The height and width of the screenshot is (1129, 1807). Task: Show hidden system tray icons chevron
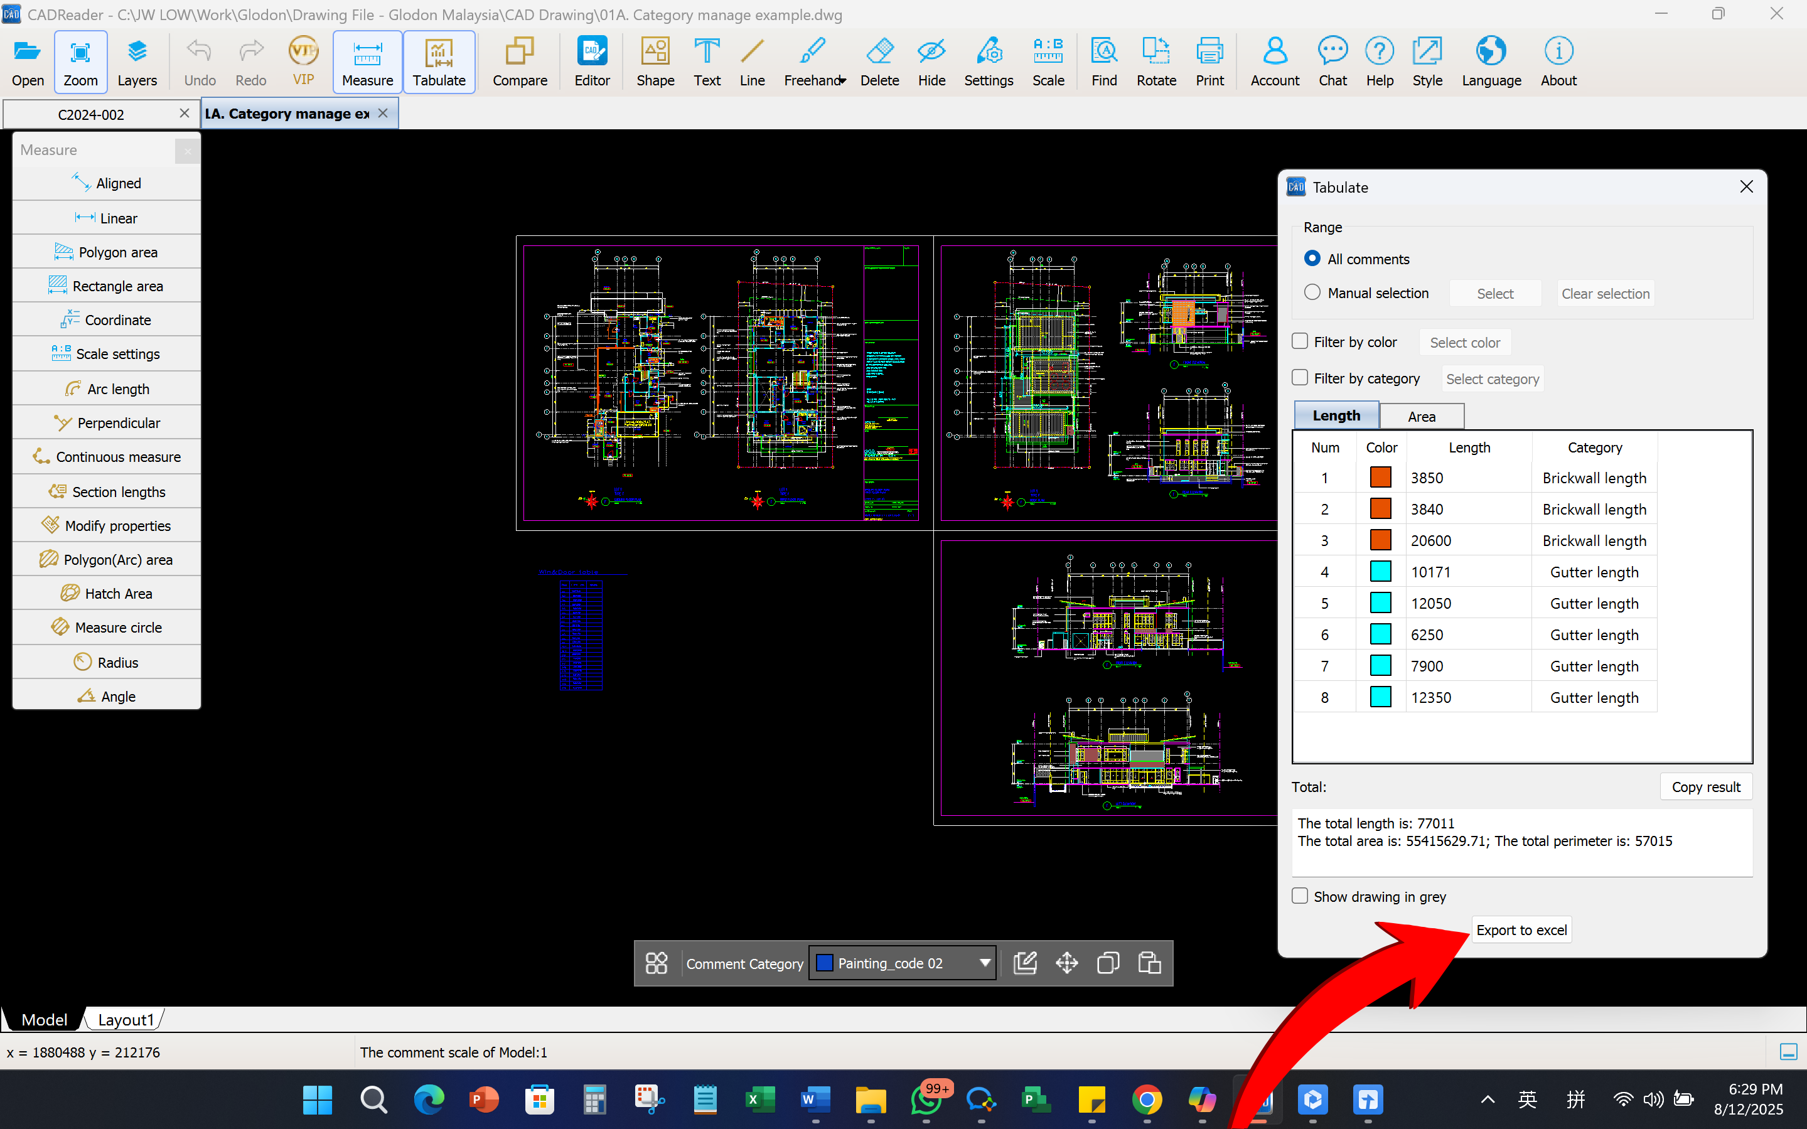click(1488, 1099)
